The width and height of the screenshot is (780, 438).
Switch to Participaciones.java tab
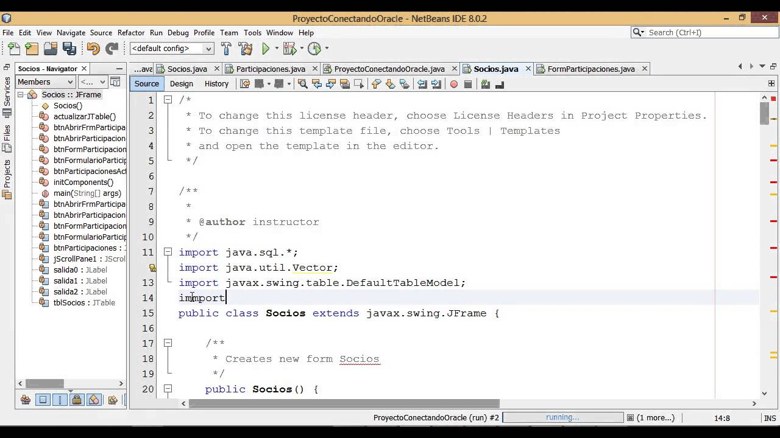coord(271,69)
